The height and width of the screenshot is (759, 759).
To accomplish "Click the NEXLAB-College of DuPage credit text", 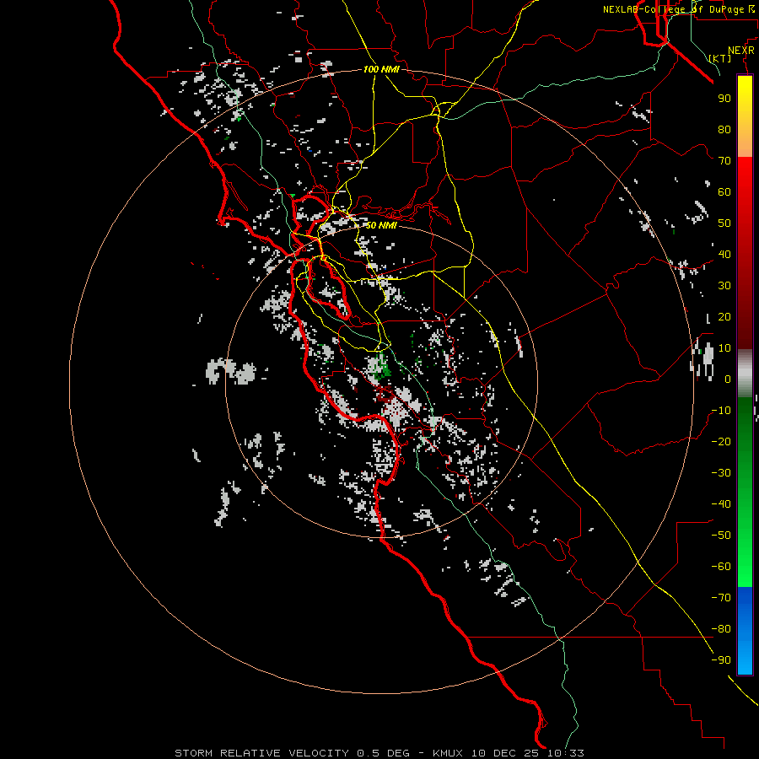I will (681, 9).
